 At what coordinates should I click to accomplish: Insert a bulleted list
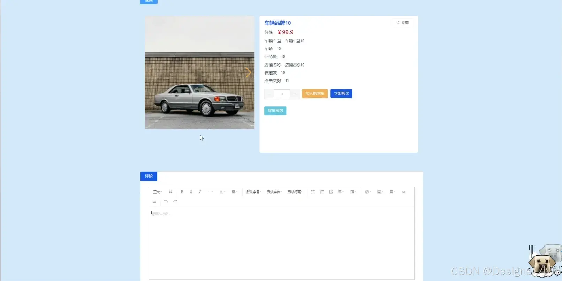[313, 192]
